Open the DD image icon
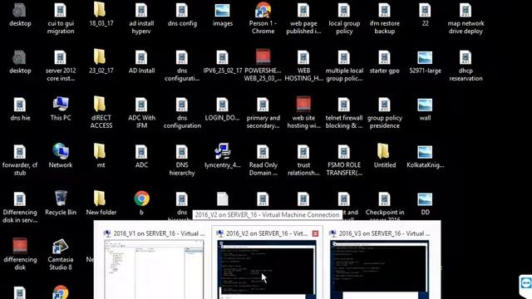 pyautogui.click(x=425, y=199)
